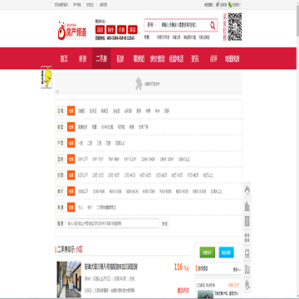Click the four-squares grid icon in the right sidebar

248,238
